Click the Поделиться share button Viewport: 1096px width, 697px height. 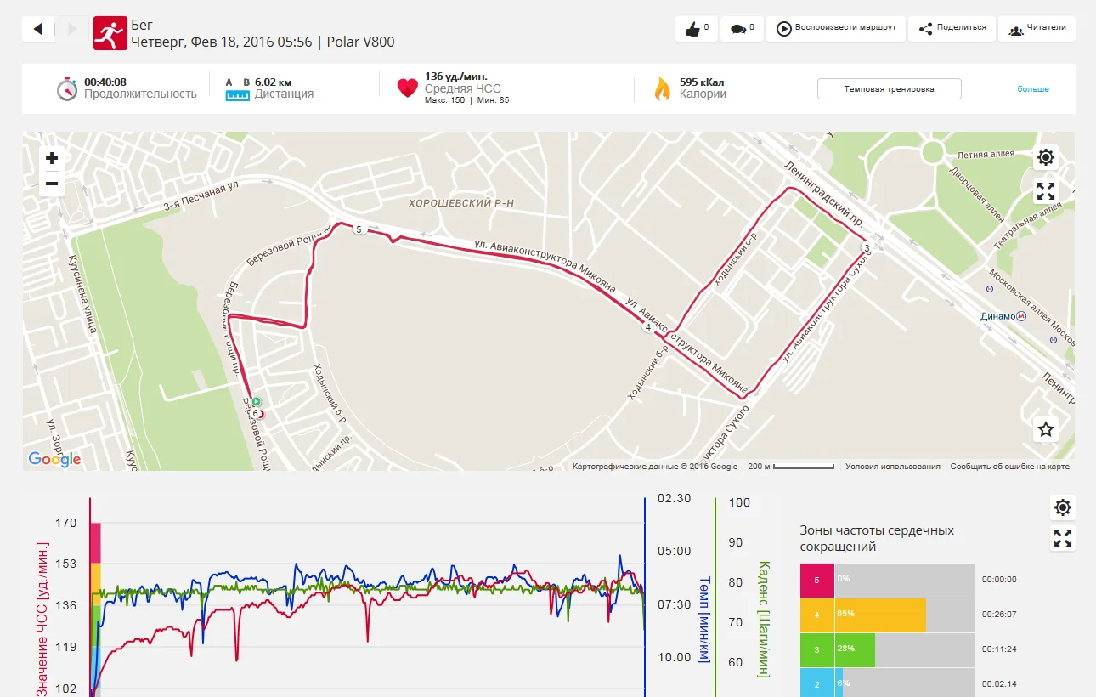(x=952, y=28)
